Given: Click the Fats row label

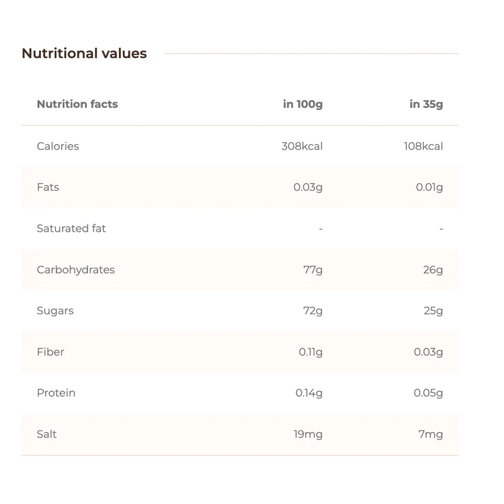Looking at the screenshot, I should coord(48,187).
